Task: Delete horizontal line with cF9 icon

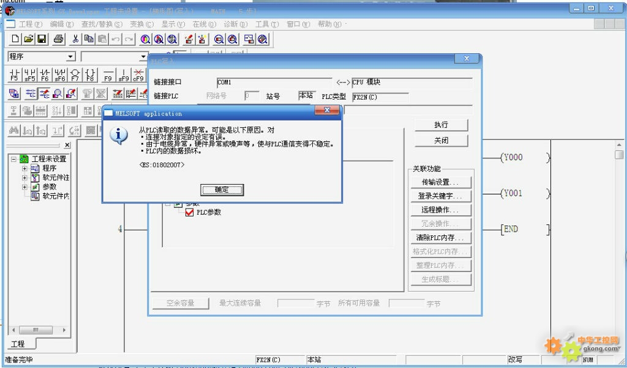Action: click(138, 75)
